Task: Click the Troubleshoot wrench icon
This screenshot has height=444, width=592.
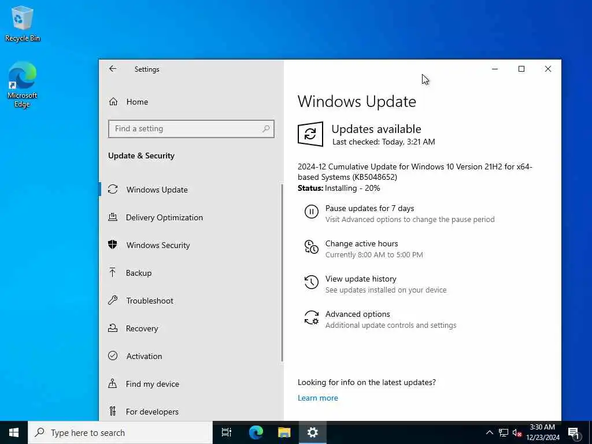Action: [113, 300]
